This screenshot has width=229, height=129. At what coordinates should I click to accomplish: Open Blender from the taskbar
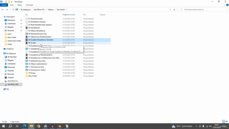[60, 126]
